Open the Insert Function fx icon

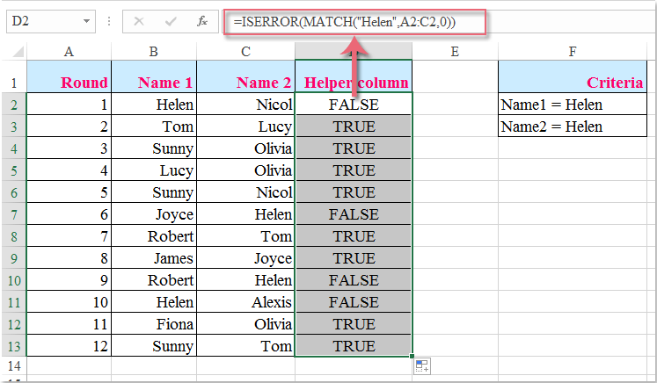coord(202,21)
